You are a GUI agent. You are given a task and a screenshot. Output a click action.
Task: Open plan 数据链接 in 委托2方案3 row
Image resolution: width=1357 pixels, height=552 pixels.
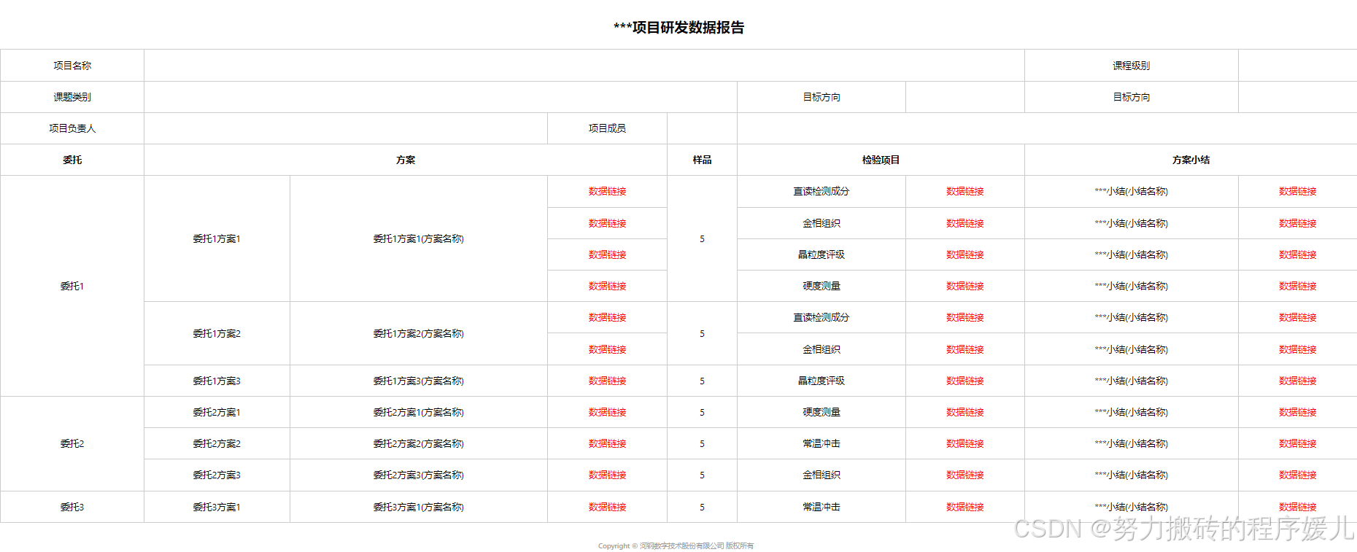pos(607,475)
